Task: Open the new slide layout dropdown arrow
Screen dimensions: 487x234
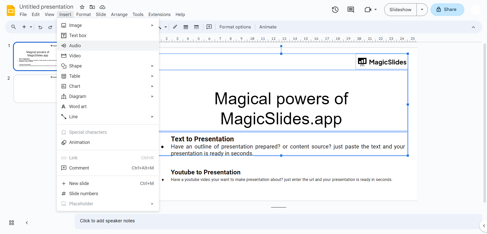Action: [31, 27]
